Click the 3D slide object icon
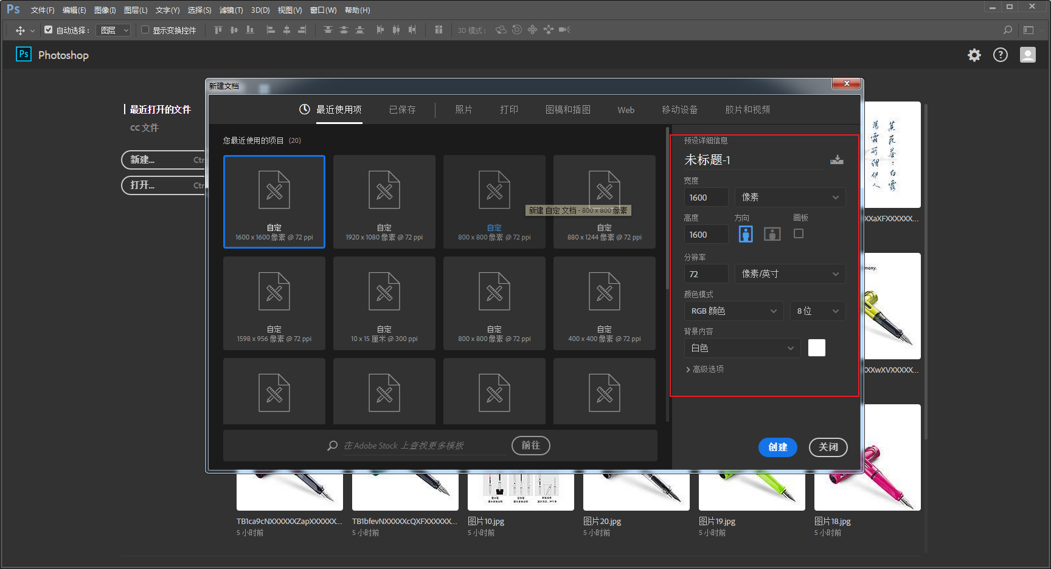This screenshot has height=569, width=1051. [549, 30]
